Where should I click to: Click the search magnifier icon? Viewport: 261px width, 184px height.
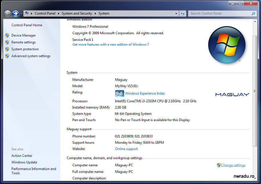(253, 13)
